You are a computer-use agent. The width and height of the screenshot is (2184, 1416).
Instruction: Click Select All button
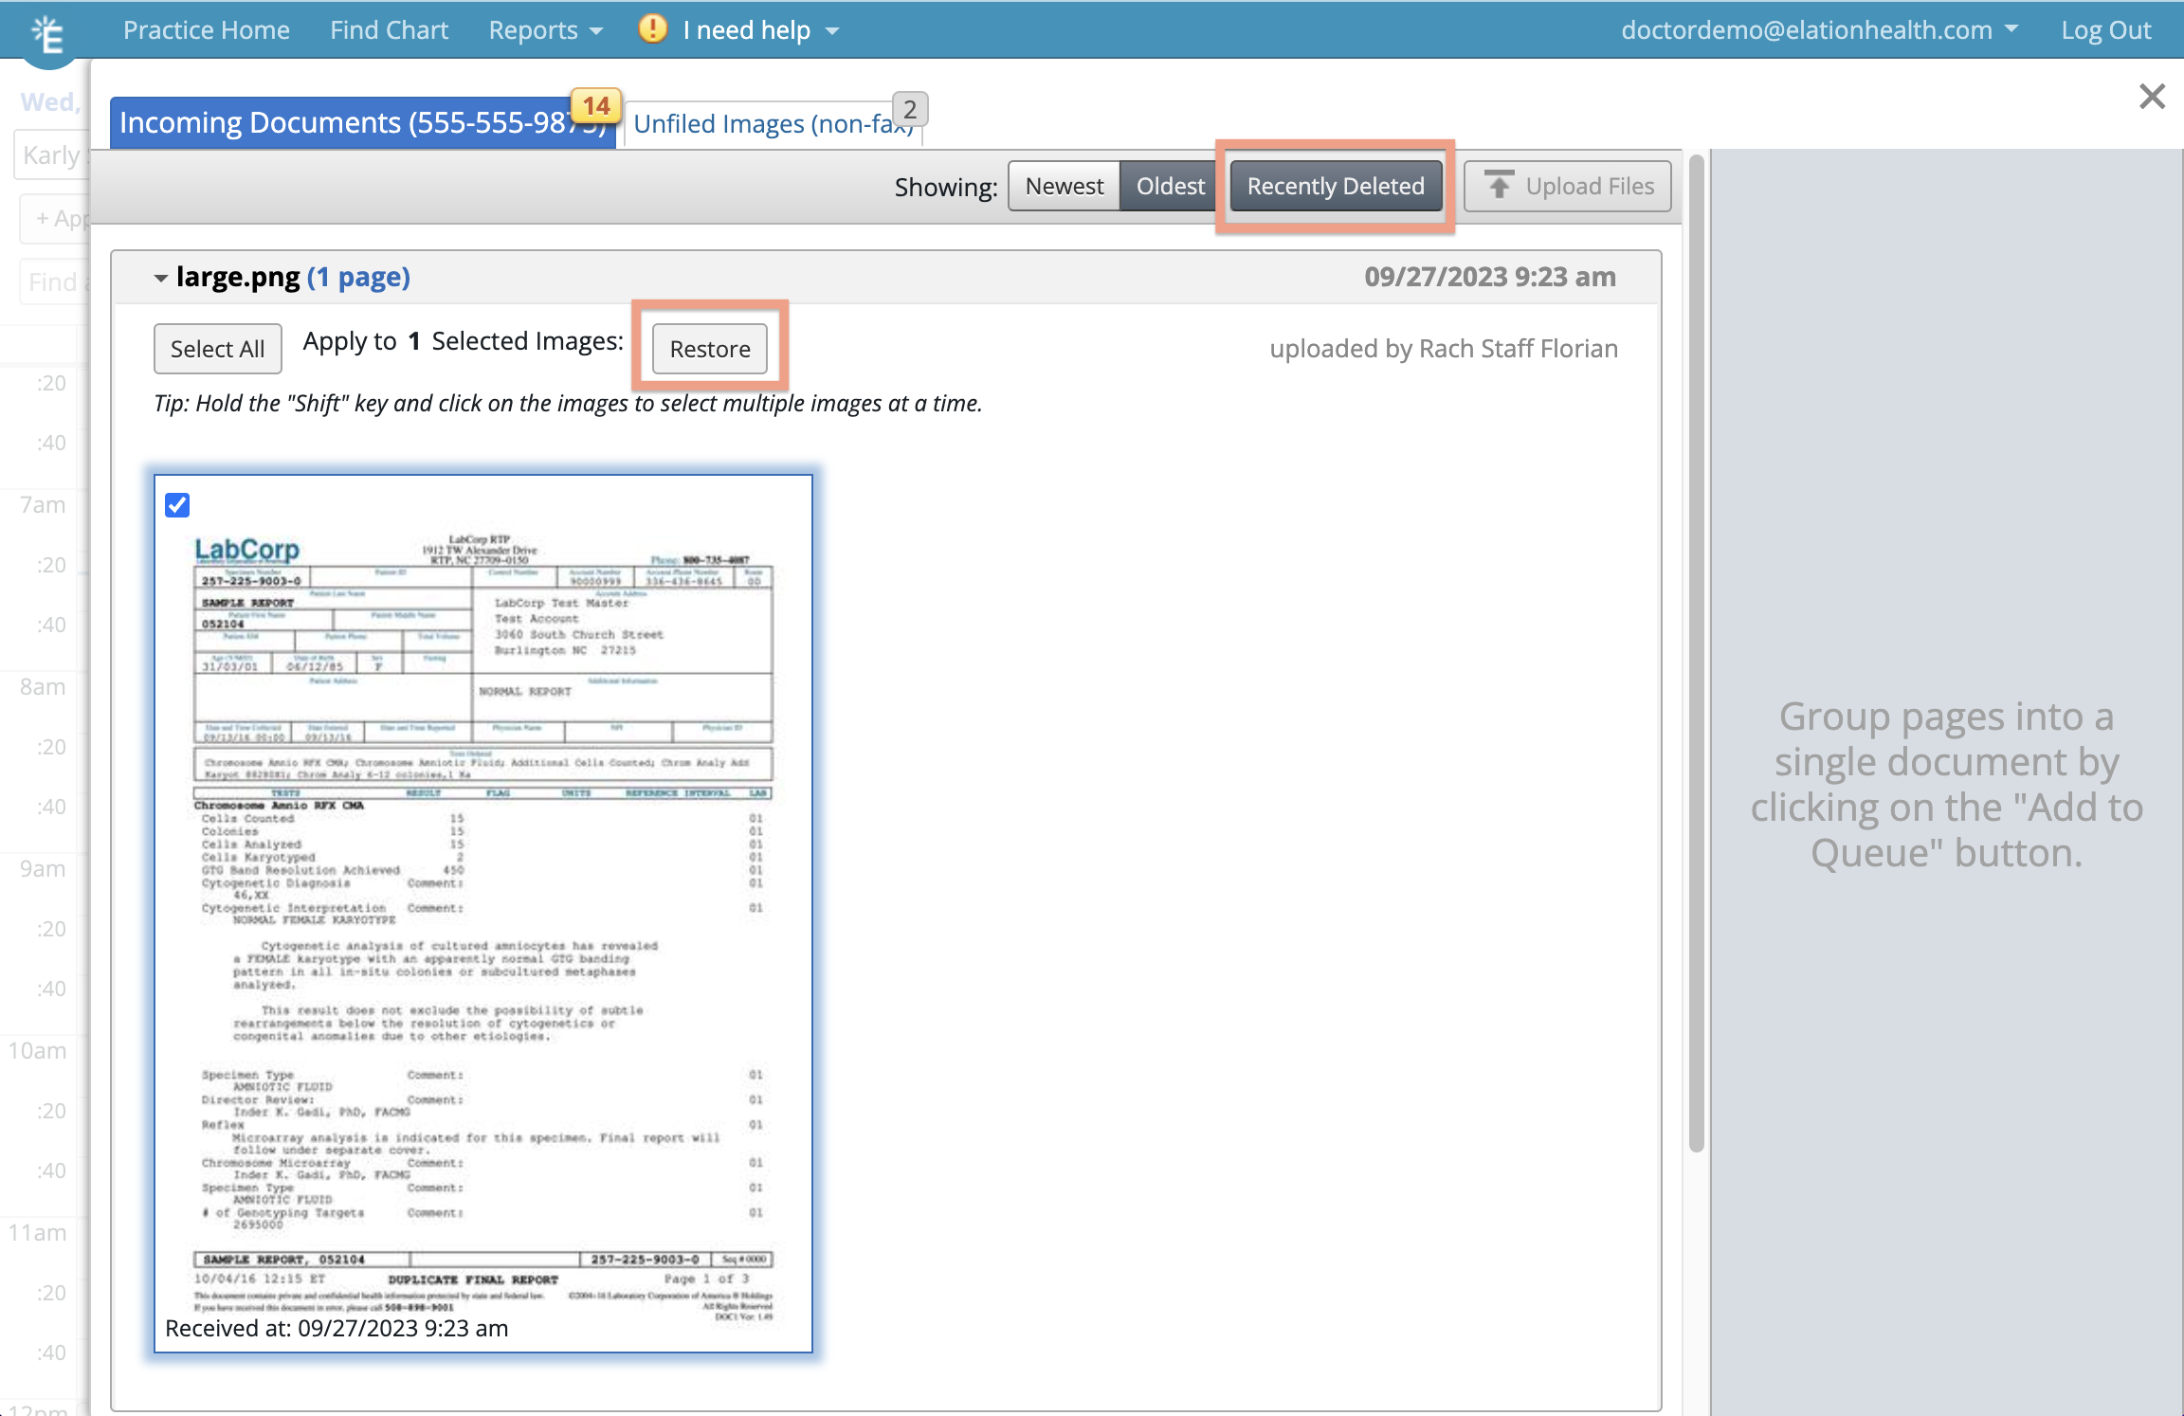[217, 349]
